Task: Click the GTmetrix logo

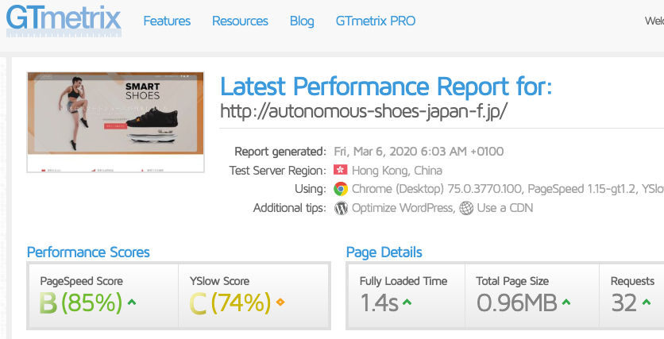Action: [64, 21]
